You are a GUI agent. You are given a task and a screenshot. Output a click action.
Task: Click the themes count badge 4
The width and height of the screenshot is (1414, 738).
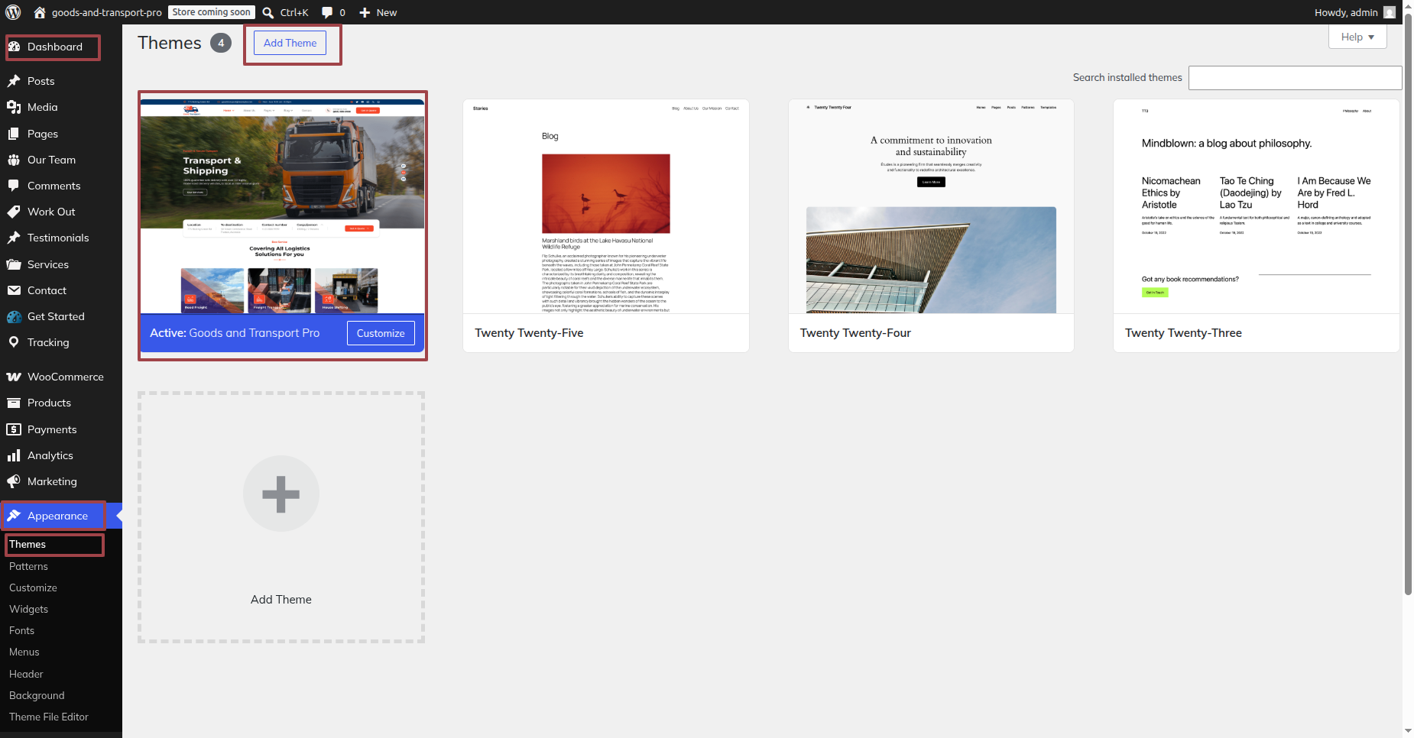(x=221, y=43)
